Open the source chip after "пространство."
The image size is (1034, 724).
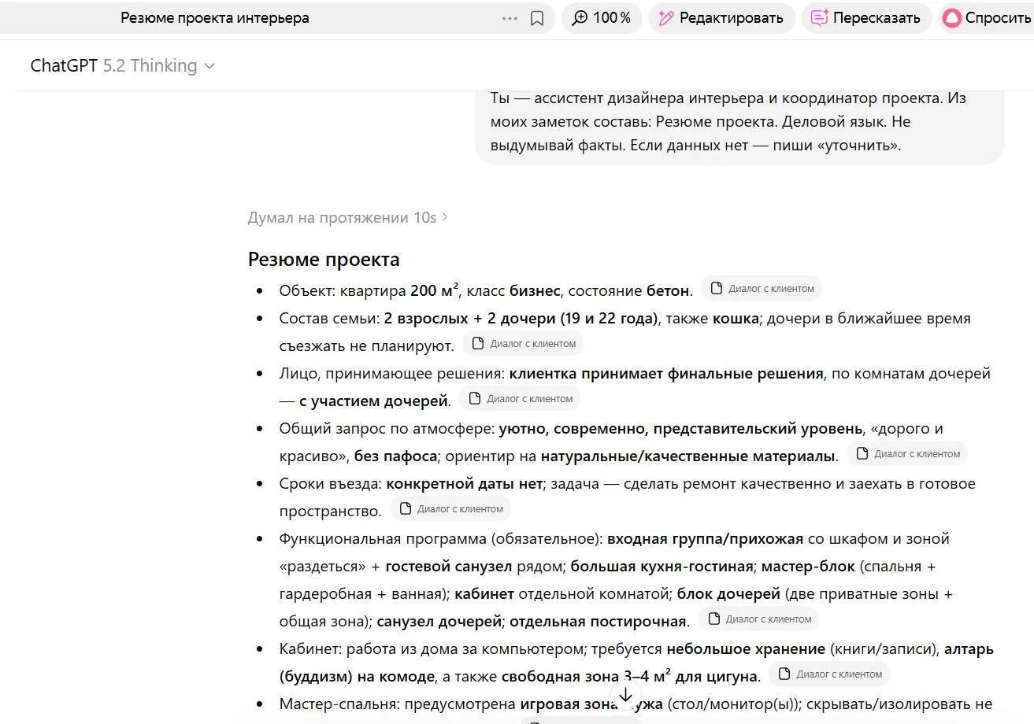pos(450,509)
